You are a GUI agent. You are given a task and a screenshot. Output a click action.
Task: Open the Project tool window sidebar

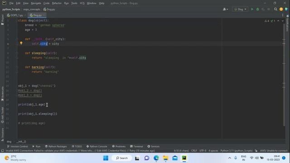[2, 20]
